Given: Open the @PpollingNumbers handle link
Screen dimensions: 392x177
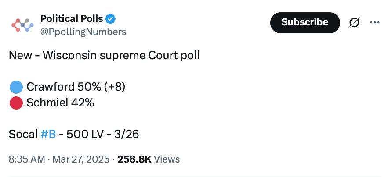Looking at the screenshot, I should [83, 32].
